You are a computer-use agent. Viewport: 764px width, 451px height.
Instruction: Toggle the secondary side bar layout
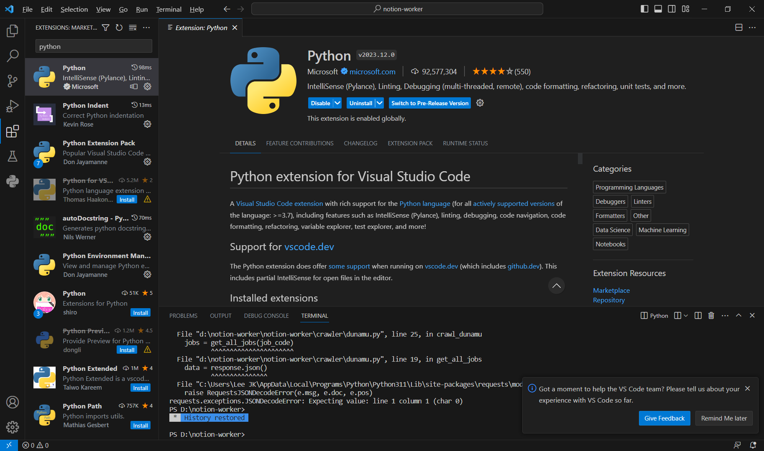click(x=672, y=9)
